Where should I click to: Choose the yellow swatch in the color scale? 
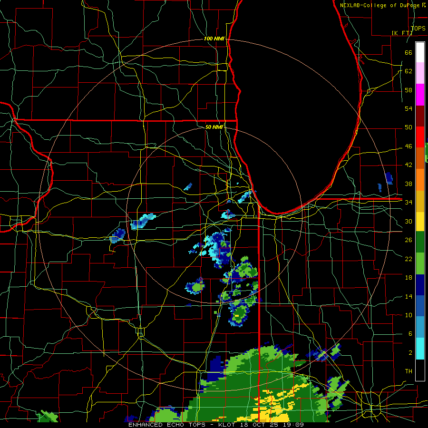point(420,221)
